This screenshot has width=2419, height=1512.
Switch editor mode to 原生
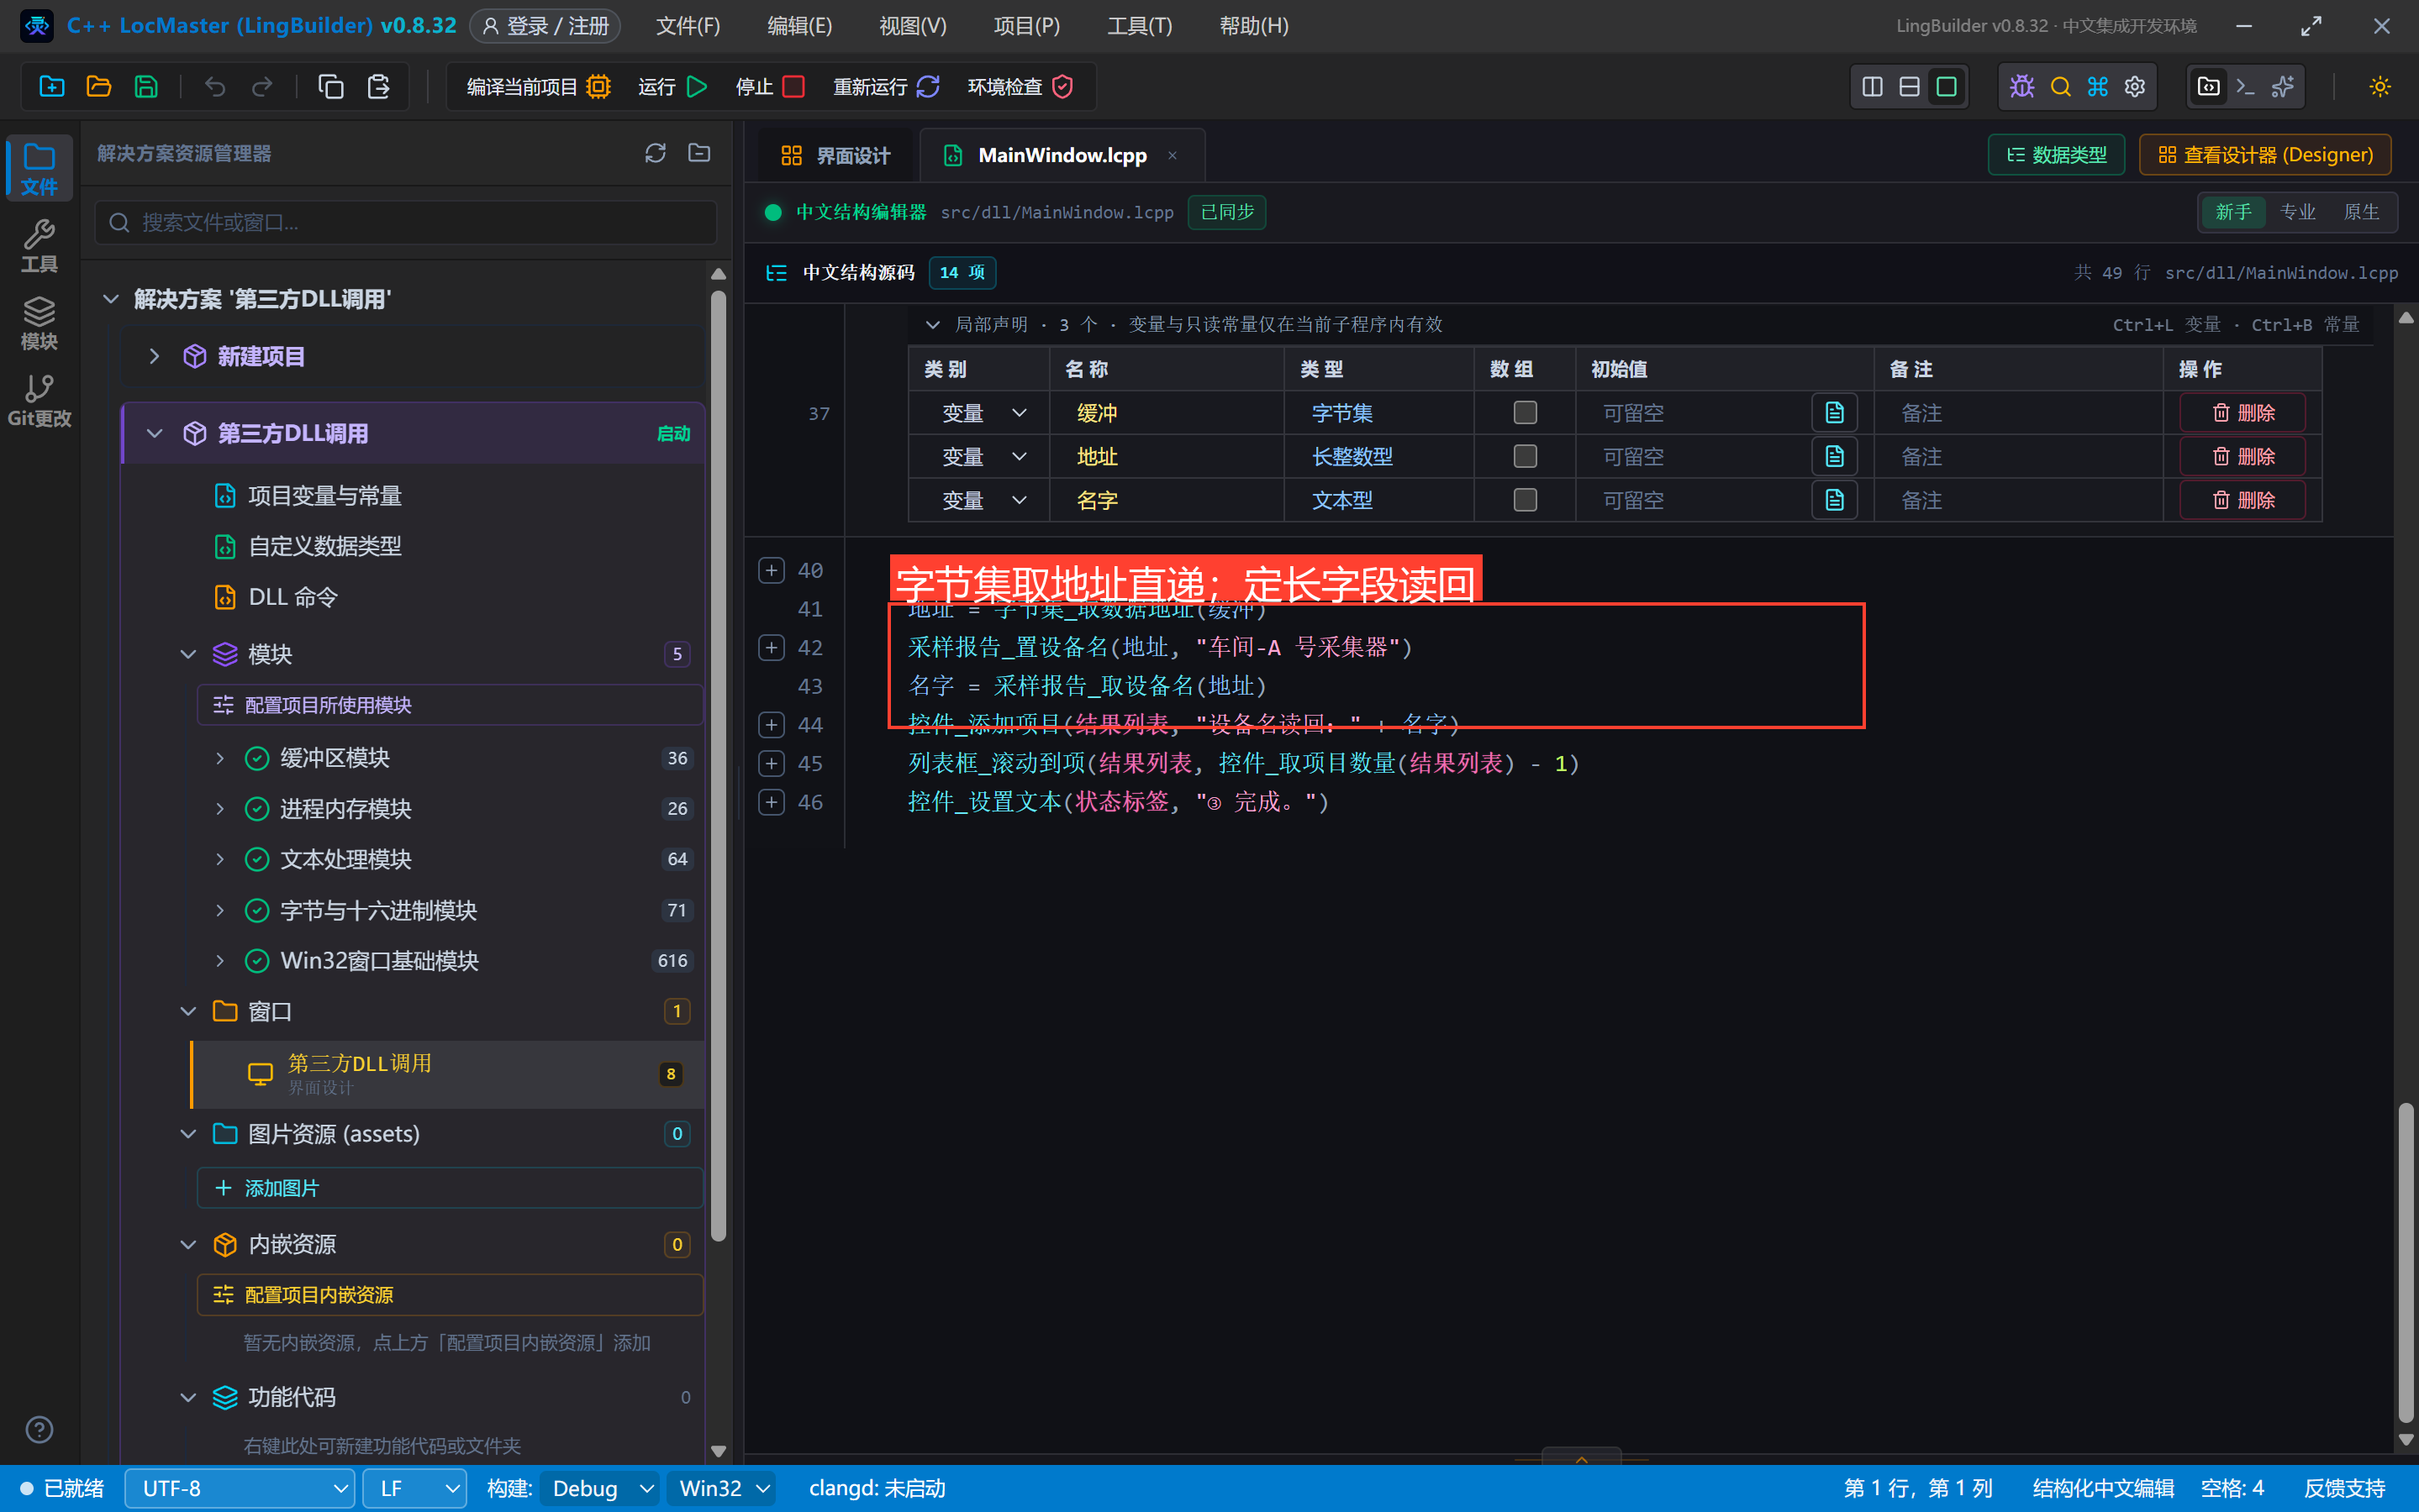(x=2361, y=212)
